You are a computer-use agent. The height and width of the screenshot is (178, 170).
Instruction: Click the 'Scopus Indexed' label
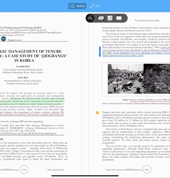click(15, 40)
